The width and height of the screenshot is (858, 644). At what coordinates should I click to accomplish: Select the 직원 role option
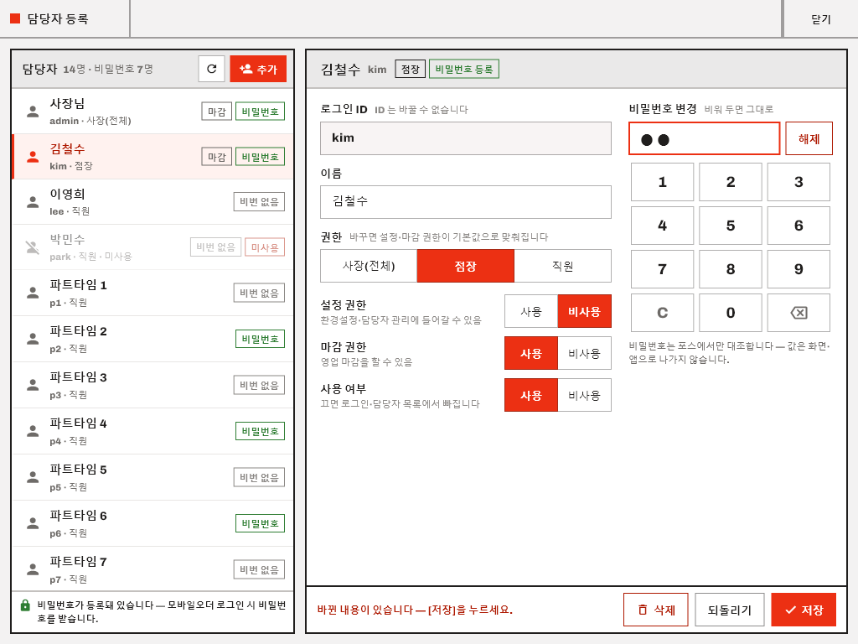click(562, 266)
